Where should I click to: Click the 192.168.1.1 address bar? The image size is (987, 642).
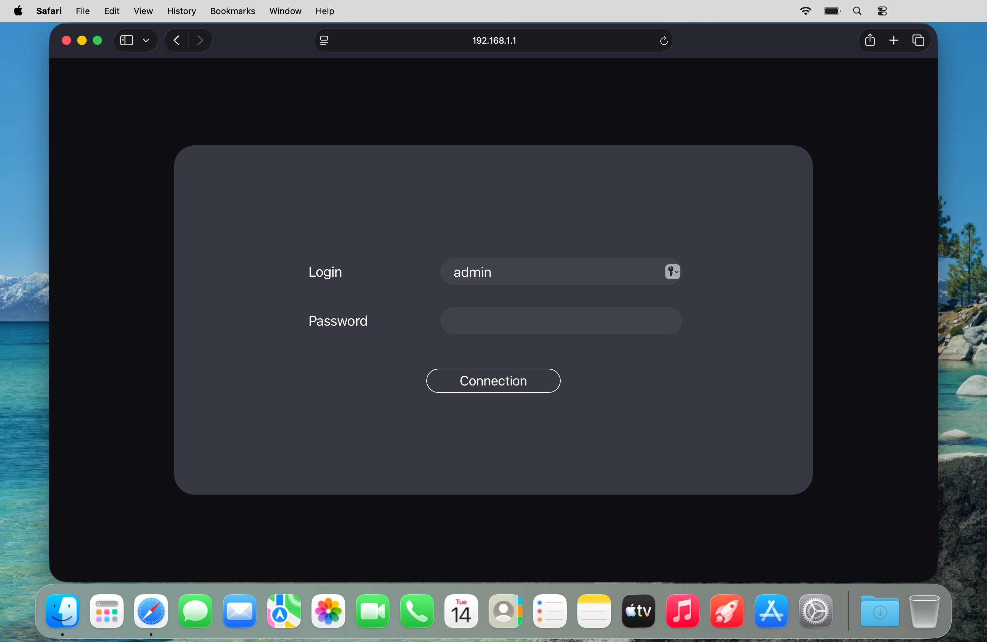click(x=493, y=40)
